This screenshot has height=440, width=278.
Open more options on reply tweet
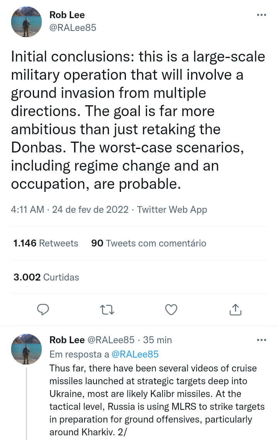[261, 340]
